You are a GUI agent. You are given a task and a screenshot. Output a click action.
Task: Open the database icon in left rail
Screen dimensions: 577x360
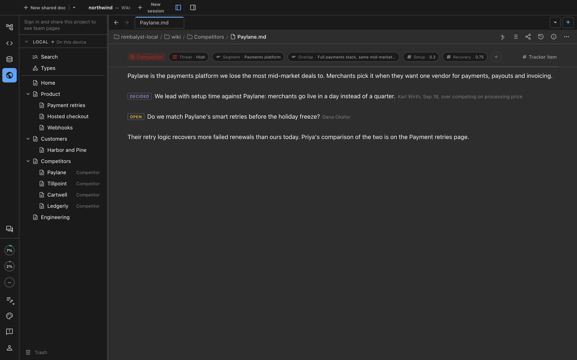click(9, 59)
